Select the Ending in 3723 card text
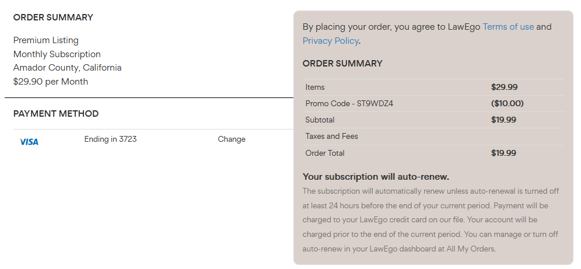The width and height of the screenshot is (581, 269). 110,139
